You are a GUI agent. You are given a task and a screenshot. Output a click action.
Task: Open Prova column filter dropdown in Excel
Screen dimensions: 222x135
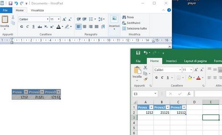pyautogui.click(x=151, y=107)
